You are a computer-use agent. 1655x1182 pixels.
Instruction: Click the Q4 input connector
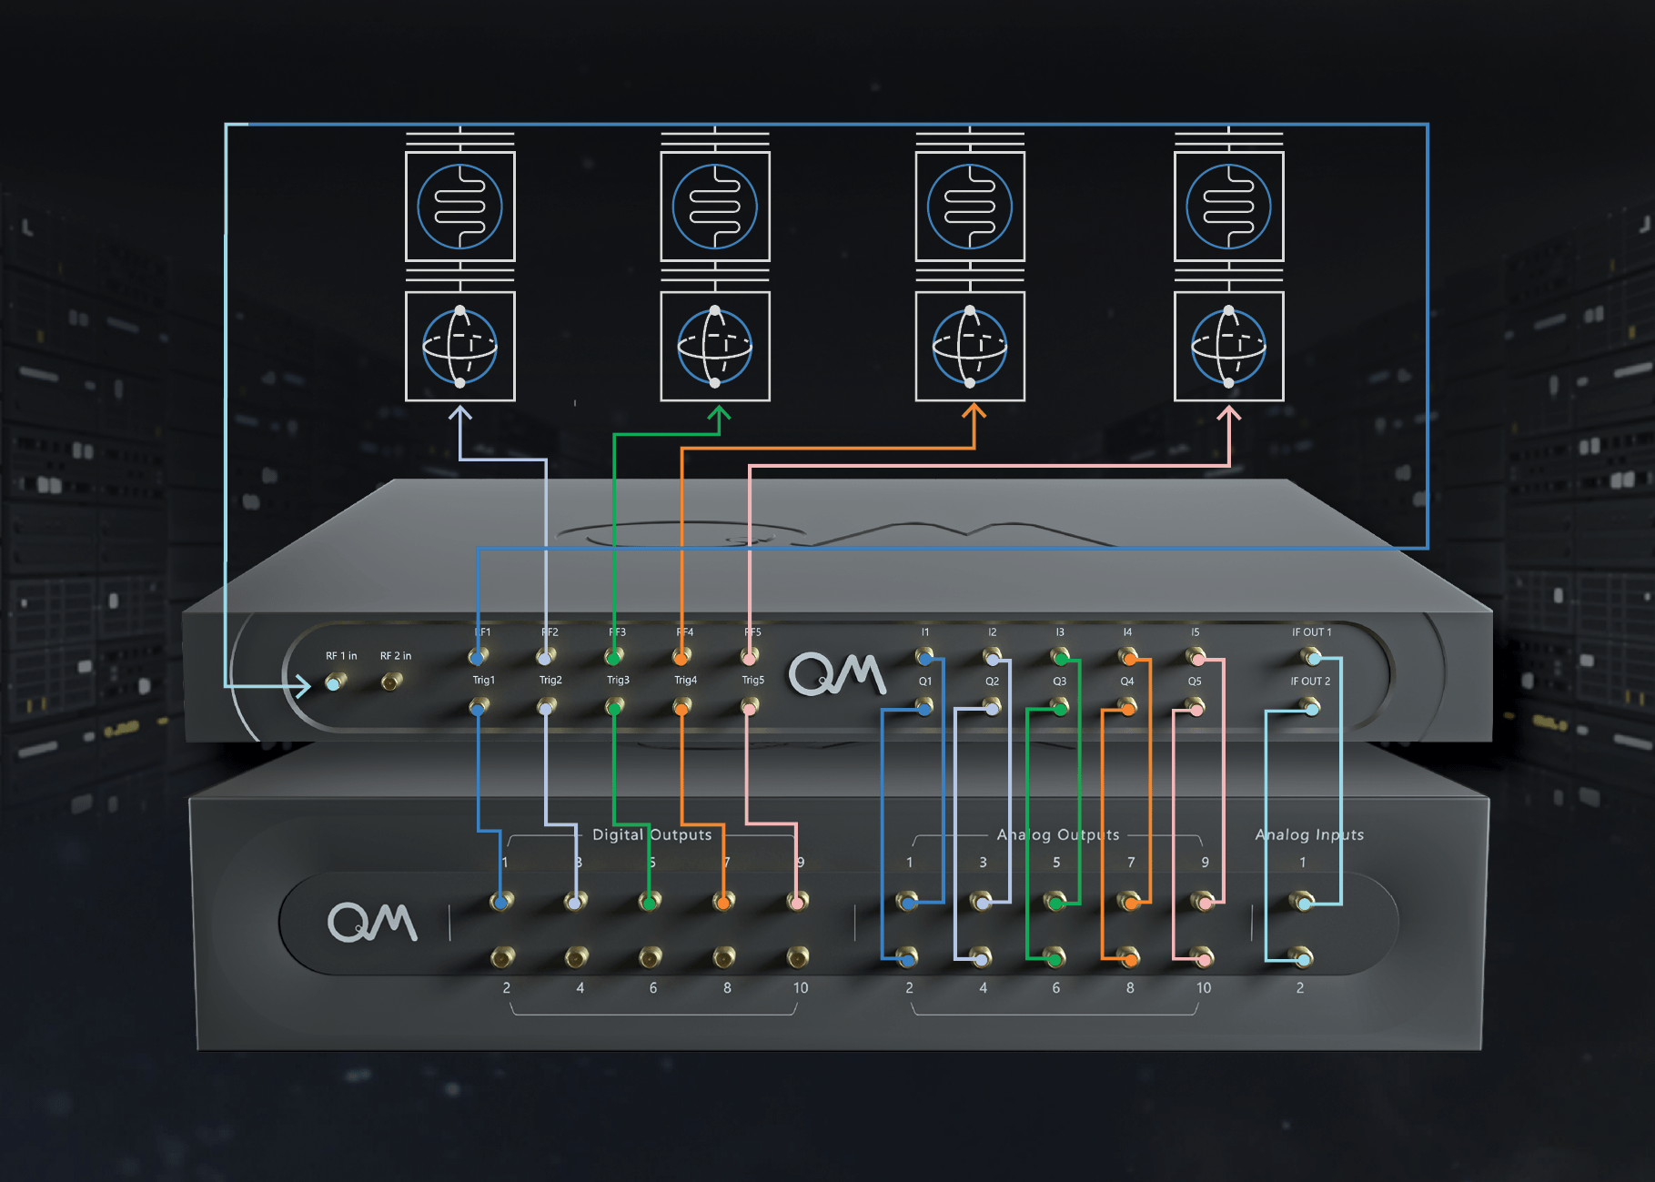(1128, 707)
